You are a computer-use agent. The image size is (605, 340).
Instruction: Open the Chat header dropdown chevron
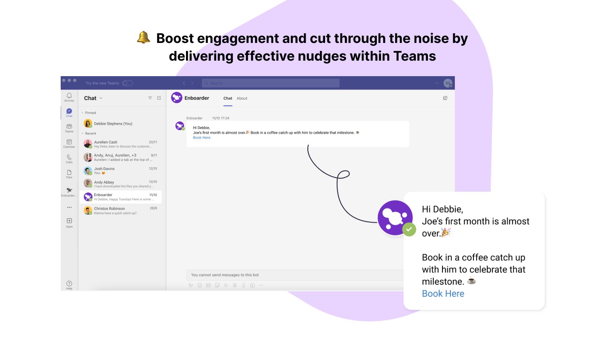coord(101,98)
